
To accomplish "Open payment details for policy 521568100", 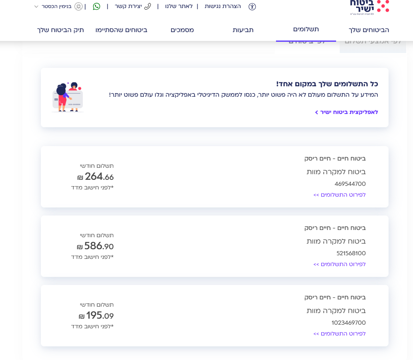I will [339, 264].
